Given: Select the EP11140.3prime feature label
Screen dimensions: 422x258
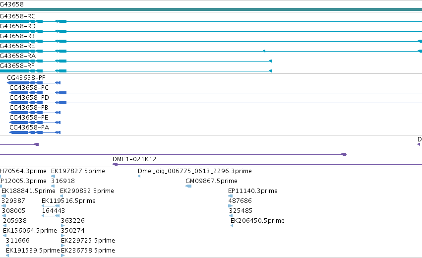Looking at the screenshot, I should [253, 191].
